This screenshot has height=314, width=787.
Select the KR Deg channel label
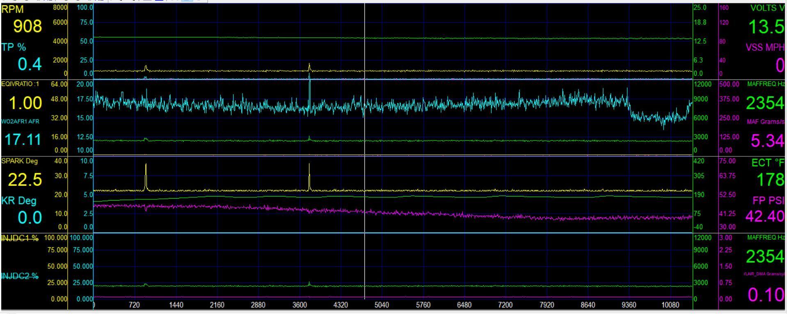click(19, 201)
